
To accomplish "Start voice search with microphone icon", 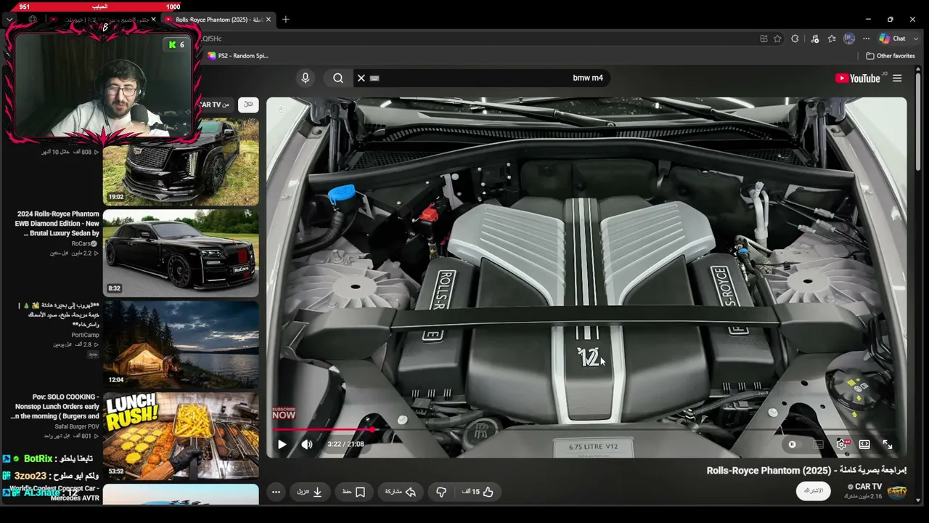I will [306, 78].
